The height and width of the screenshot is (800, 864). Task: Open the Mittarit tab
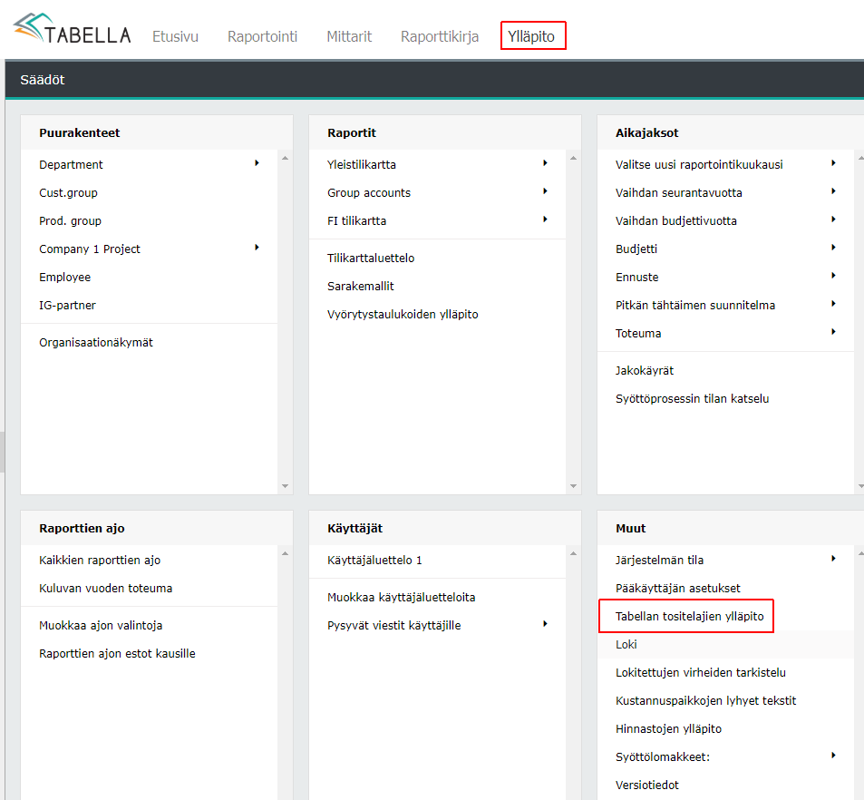349,37
